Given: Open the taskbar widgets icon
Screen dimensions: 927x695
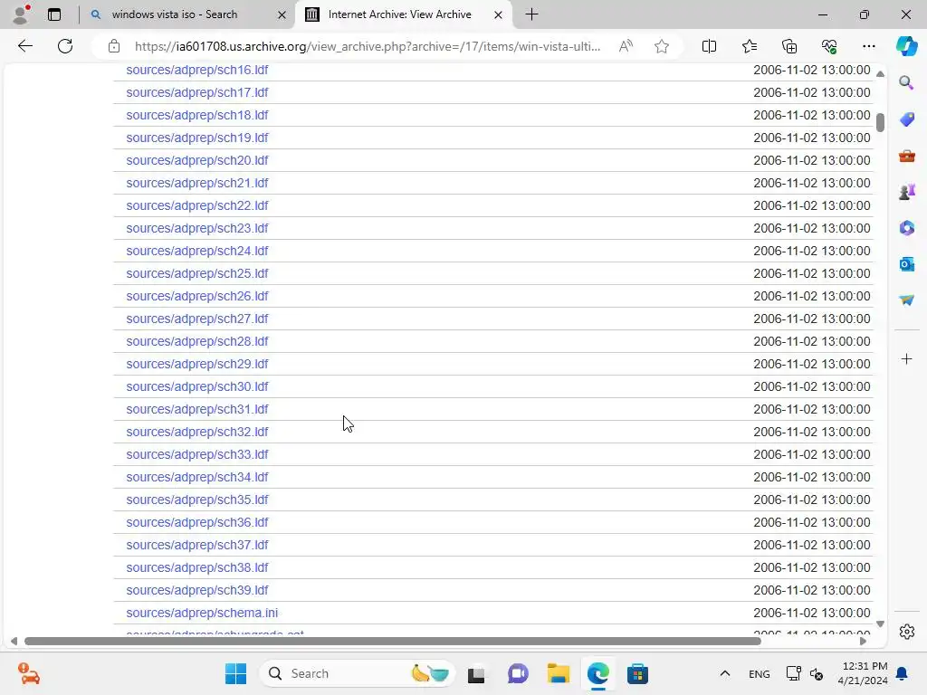Looking at the screenshot, I should [28, 673].
